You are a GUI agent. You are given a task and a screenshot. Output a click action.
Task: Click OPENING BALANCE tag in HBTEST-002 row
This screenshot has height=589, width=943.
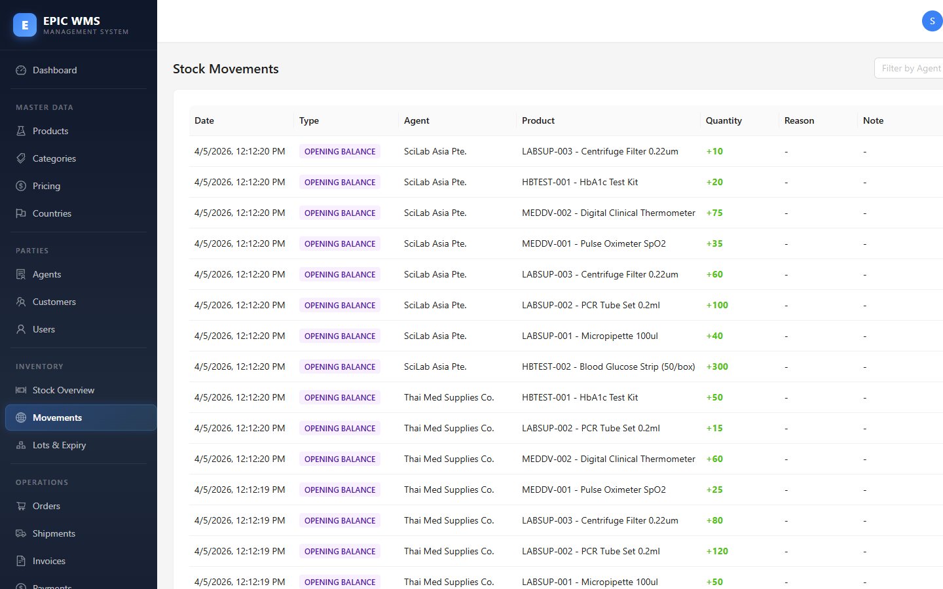tap(340, 366)
